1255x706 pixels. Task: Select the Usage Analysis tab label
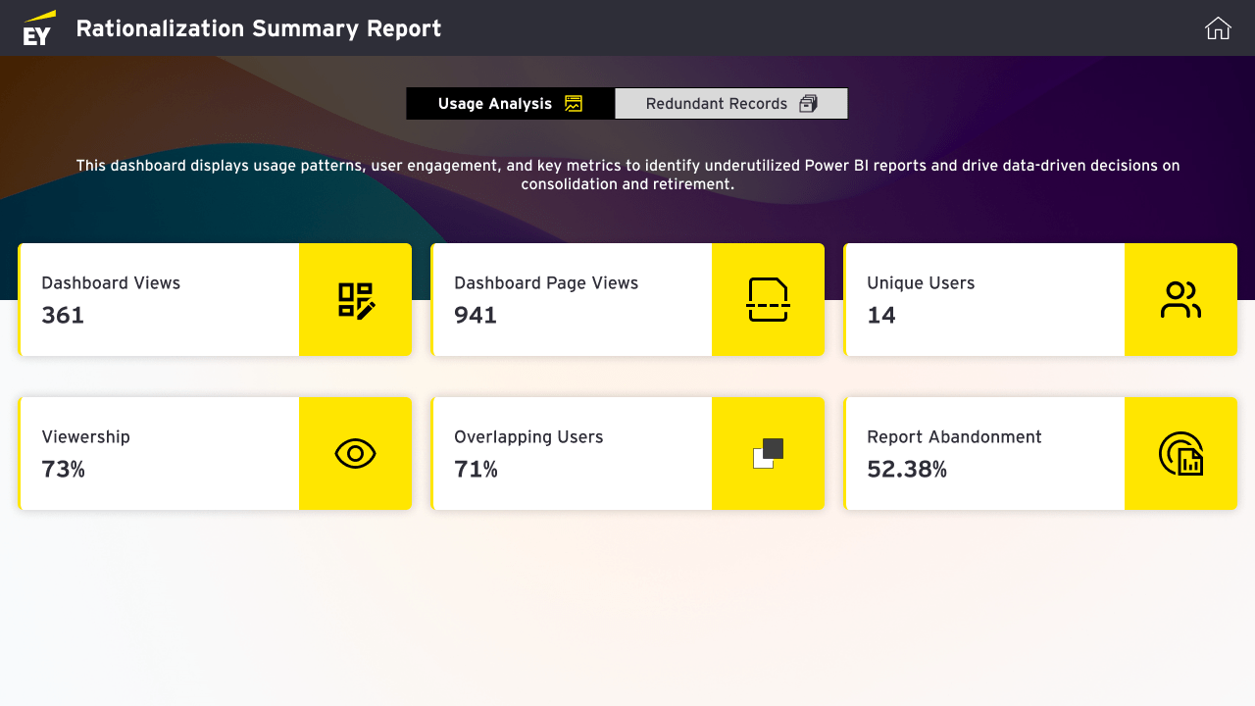point(495,104)
